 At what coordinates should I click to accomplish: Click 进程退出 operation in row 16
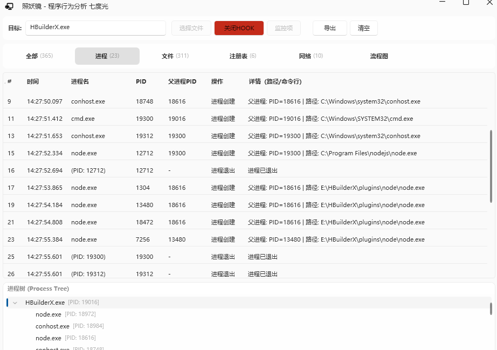click(223, 170)
